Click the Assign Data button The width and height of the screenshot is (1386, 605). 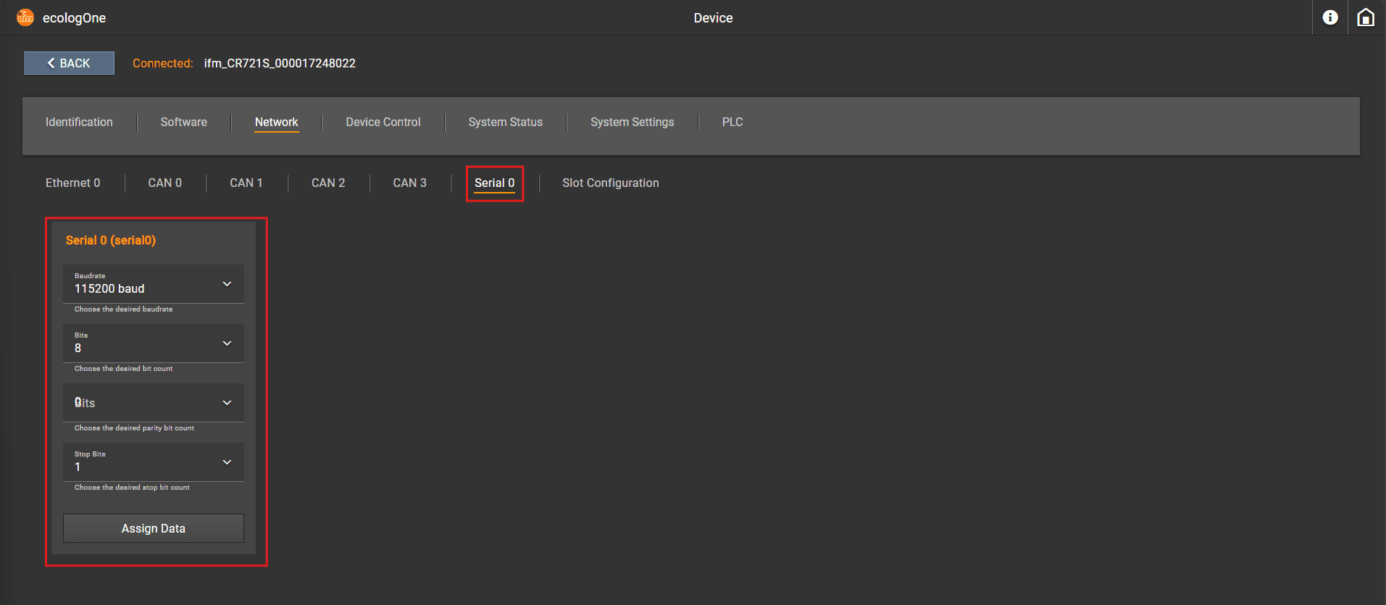click(154, 528)
